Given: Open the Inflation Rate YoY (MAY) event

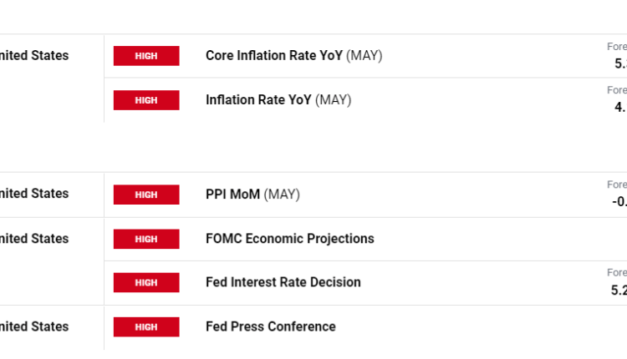Looking at the screenshot, I should coord(278,100).
